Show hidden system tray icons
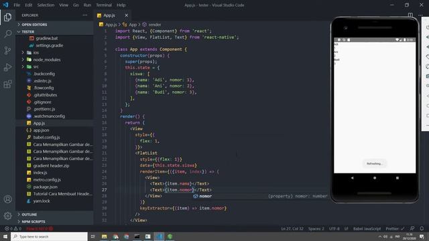The image size is (429, 241). tap(380, 236)
